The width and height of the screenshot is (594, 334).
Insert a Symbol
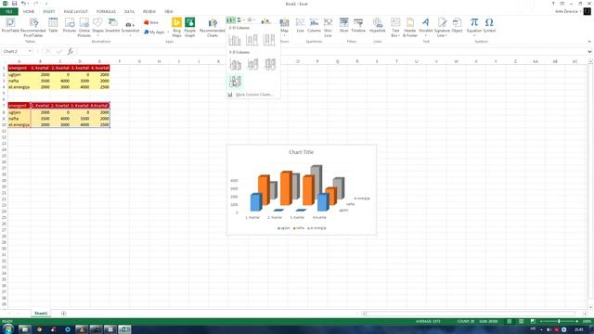[489, 25]
